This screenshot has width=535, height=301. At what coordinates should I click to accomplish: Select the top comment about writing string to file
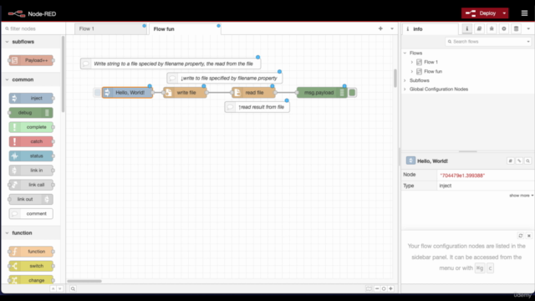point(171,64)
